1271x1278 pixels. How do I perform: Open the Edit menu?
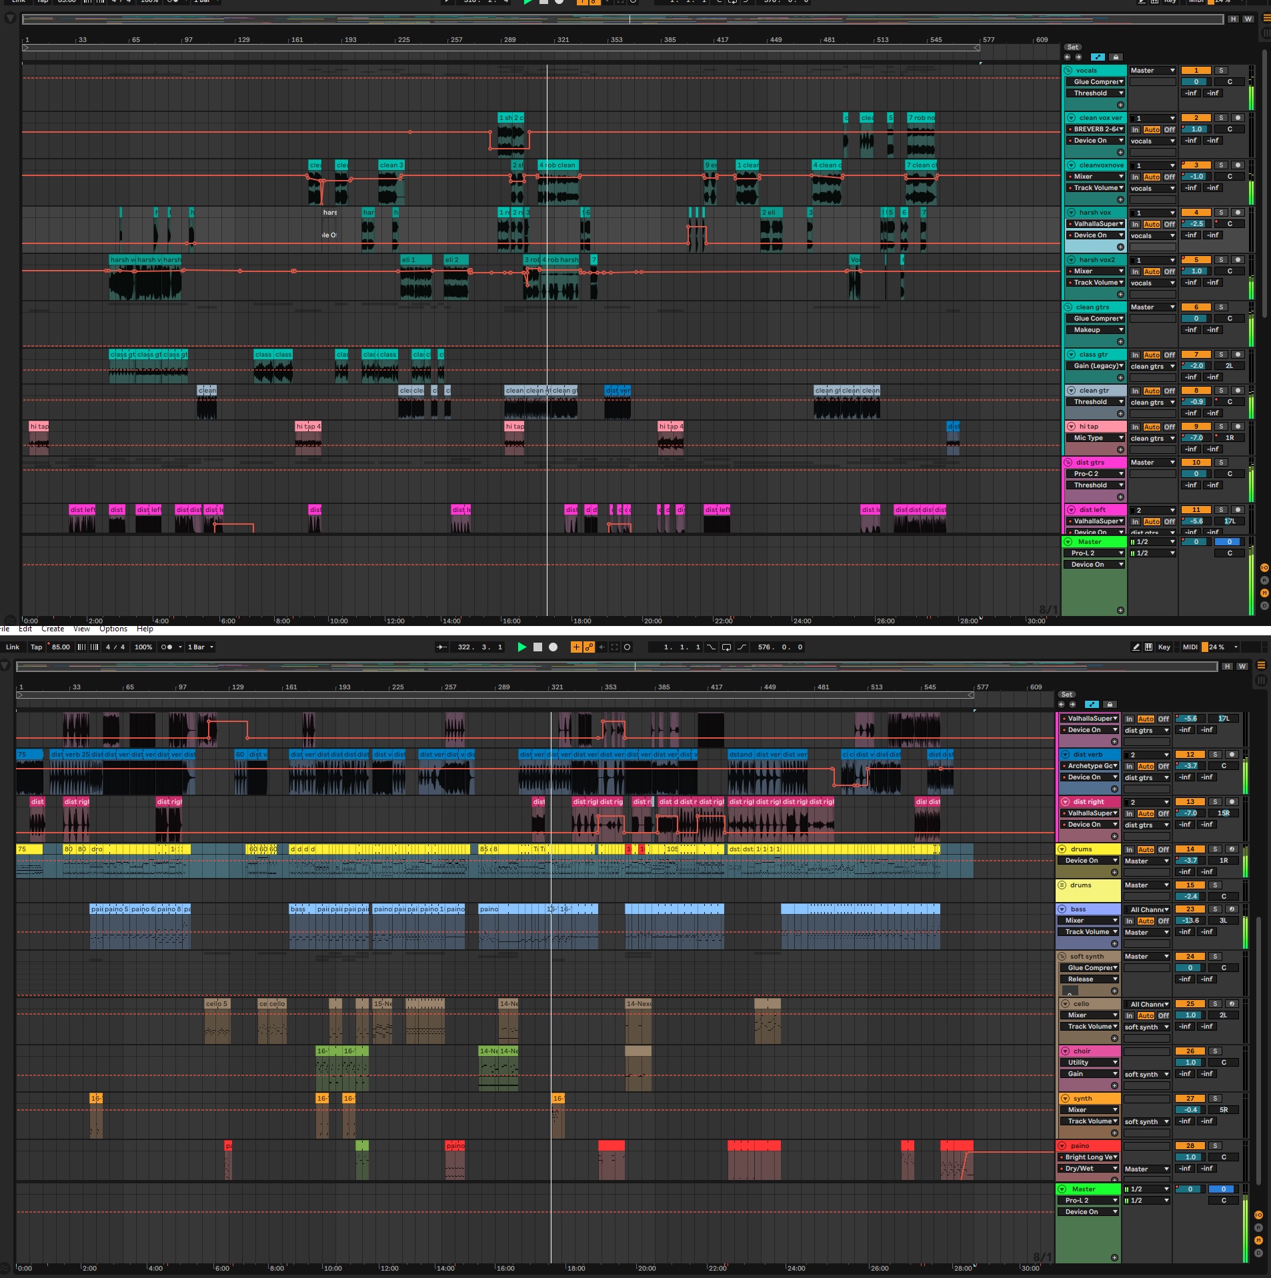[25, 629]
